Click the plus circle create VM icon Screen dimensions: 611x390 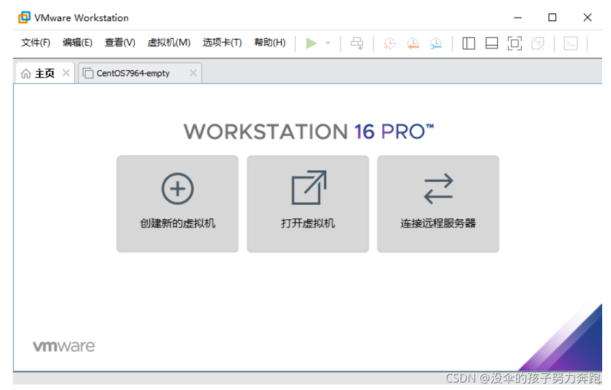point(178,189)
